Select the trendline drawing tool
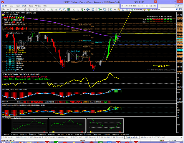Screen dimensions: 184x143 pyautogui.click(x=21, y=9)
